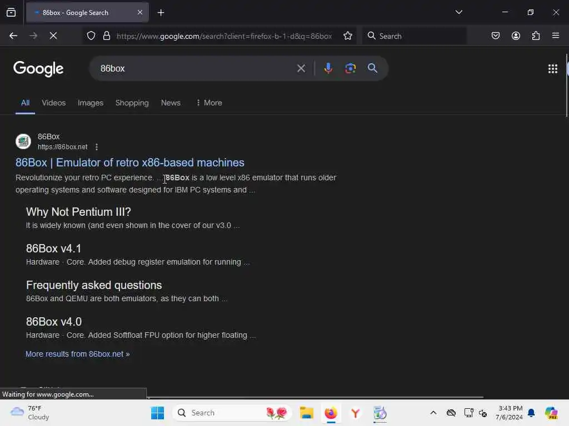
Task: Click the Firefox taskbar icon
Action: point(331,413)
